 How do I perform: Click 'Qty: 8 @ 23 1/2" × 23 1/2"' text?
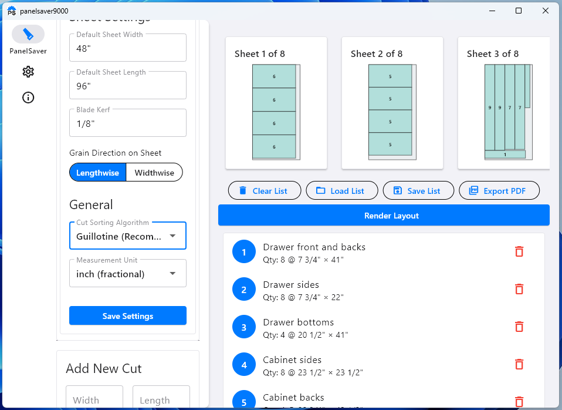[313, 372]
